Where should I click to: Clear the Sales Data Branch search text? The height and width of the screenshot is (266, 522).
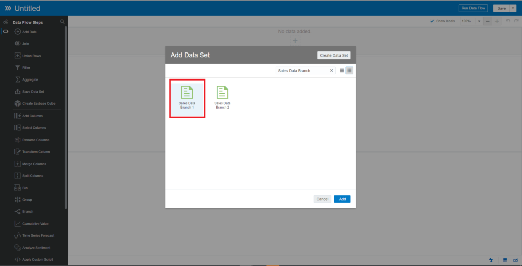tap(331, 71)
